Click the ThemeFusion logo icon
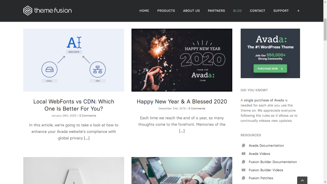 [x=27, y=11]
